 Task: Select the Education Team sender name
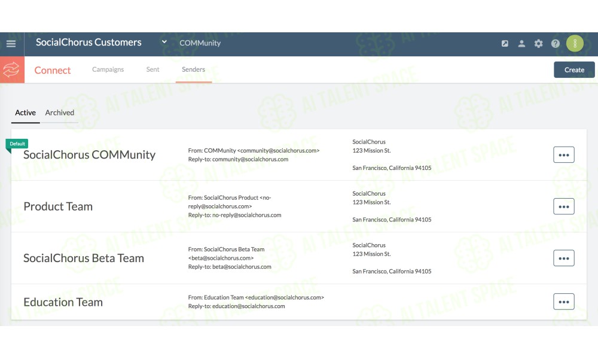pos(63,302)
